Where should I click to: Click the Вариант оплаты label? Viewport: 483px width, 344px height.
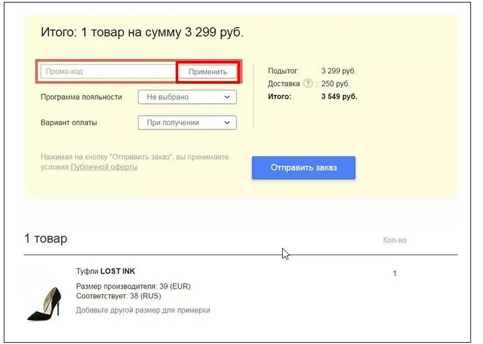pos(69,123)
